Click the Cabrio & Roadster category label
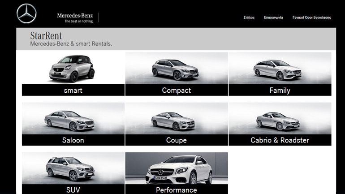 (x=280, y=140)
